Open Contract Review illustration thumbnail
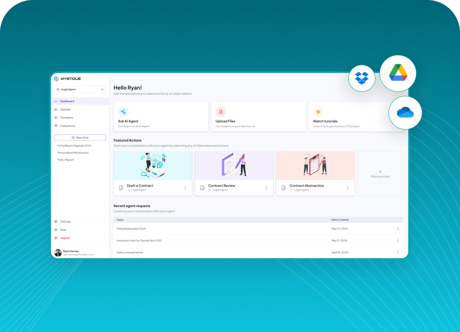 tap(234, 166)
